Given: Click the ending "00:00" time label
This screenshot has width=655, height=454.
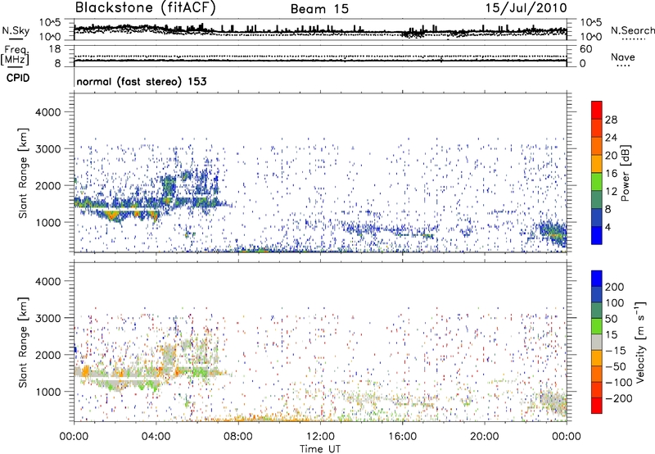Looking at the screenshot, I should pyautogui.click(x=567, y=437).
